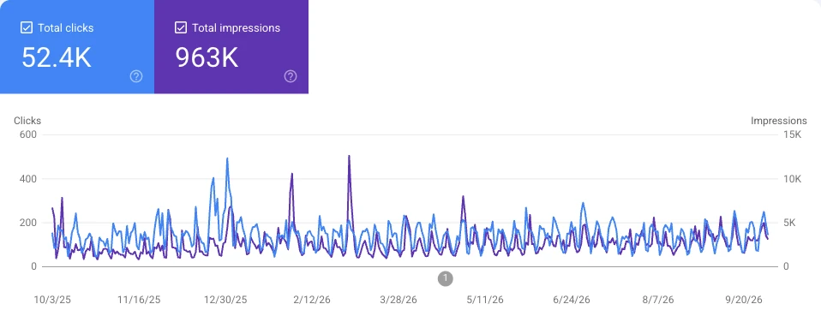Click the Clicks axis label
Viewport: 821px width, 316px height.
click(x=27, y=121)
